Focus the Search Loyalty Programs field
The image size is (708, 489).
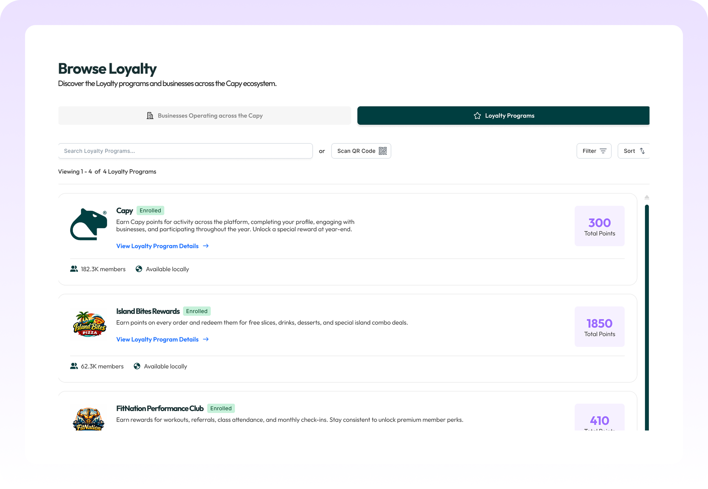point(185,151)
